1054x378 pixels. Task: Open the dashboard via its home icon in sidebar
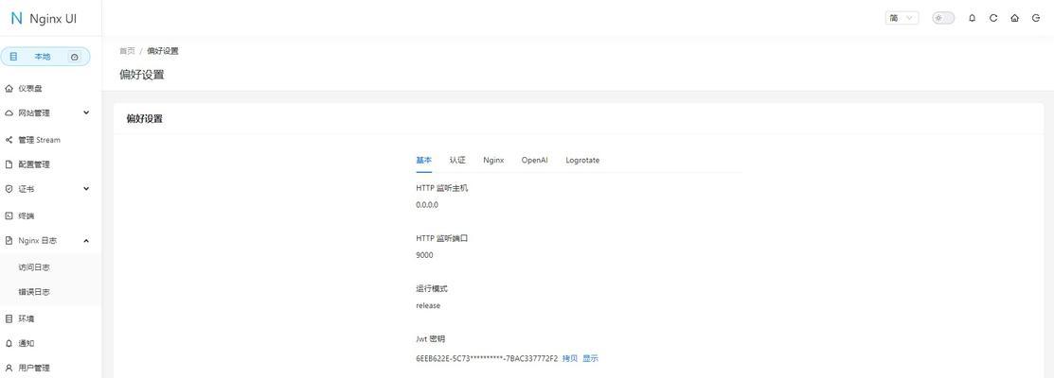9,89
